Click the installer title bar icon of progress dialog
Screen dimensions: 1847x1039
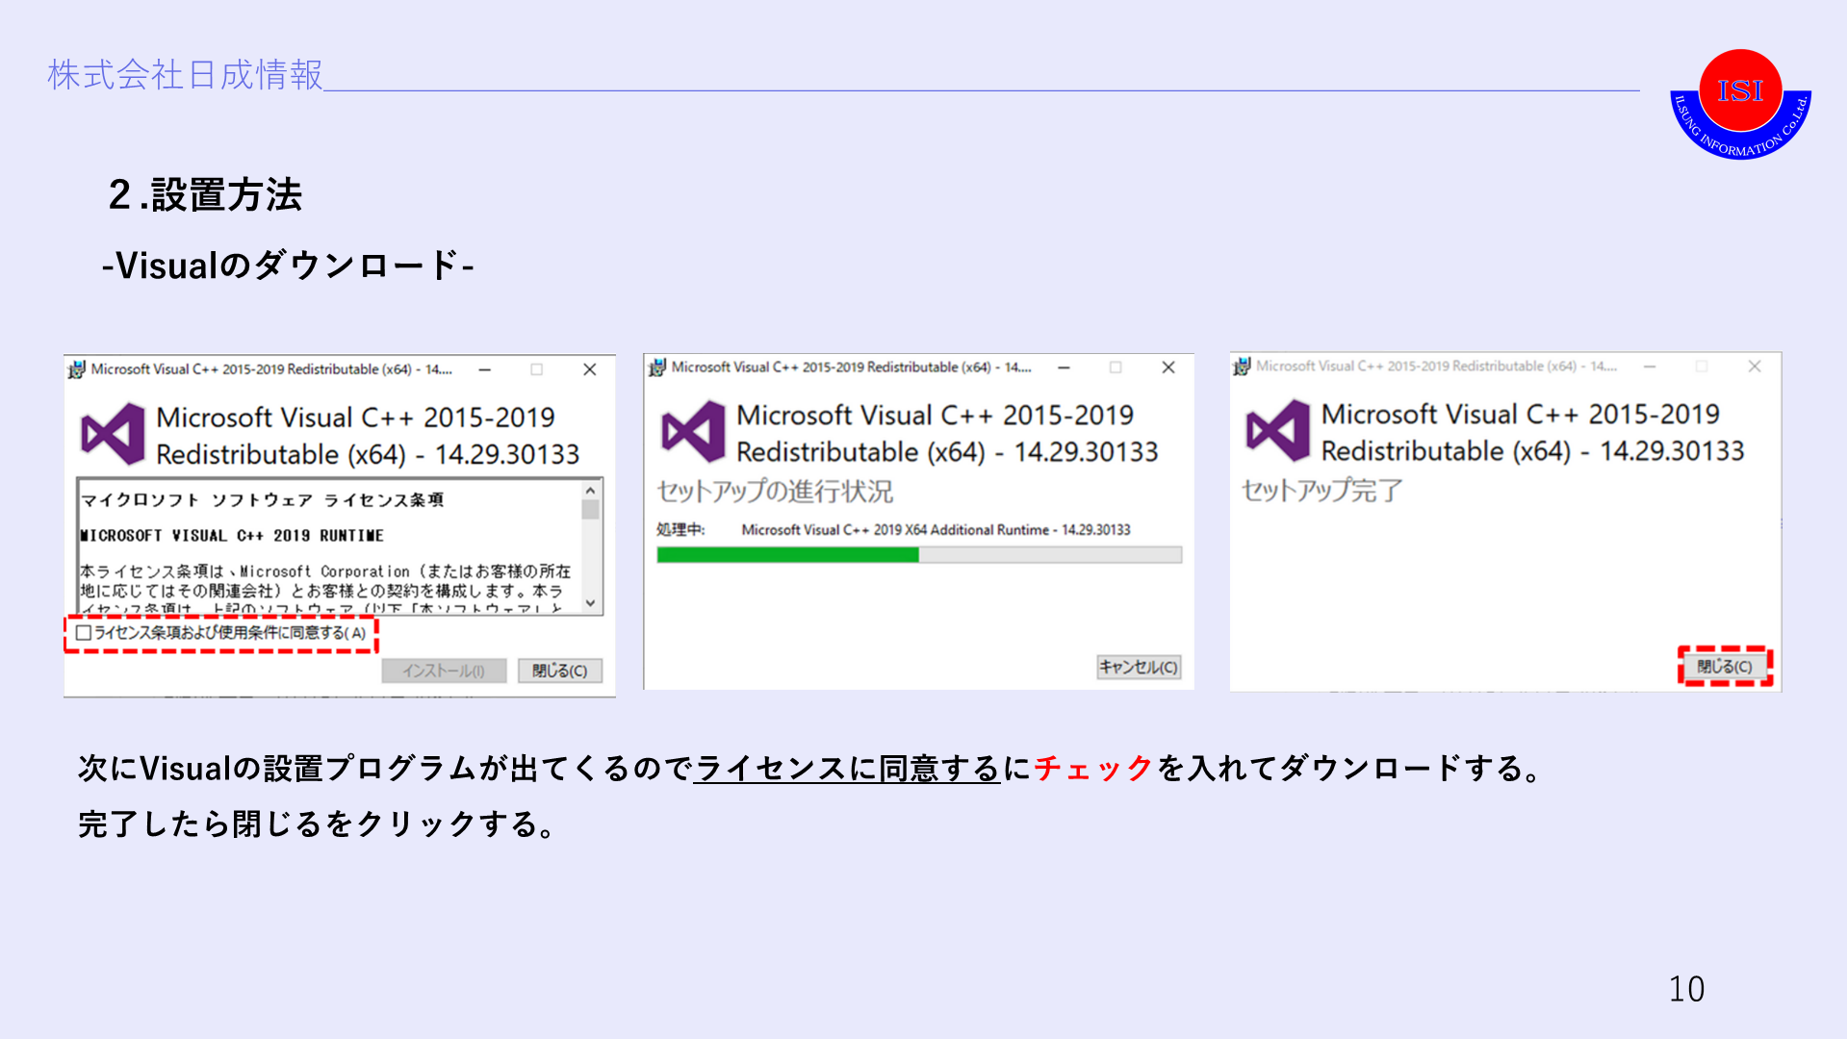pos(657,367)
